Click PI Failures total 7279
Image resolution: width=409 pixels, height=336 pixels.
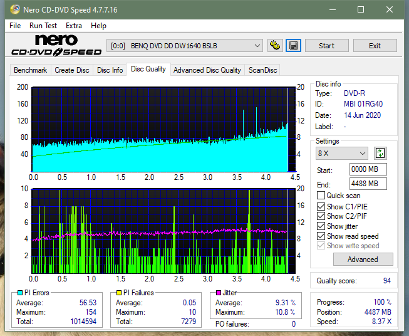tap(189, 322)
